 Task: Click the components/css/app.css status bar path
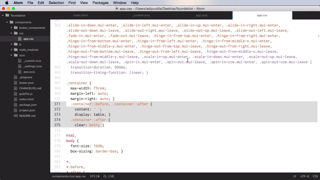pyautogui.click(x=69, y=176)
